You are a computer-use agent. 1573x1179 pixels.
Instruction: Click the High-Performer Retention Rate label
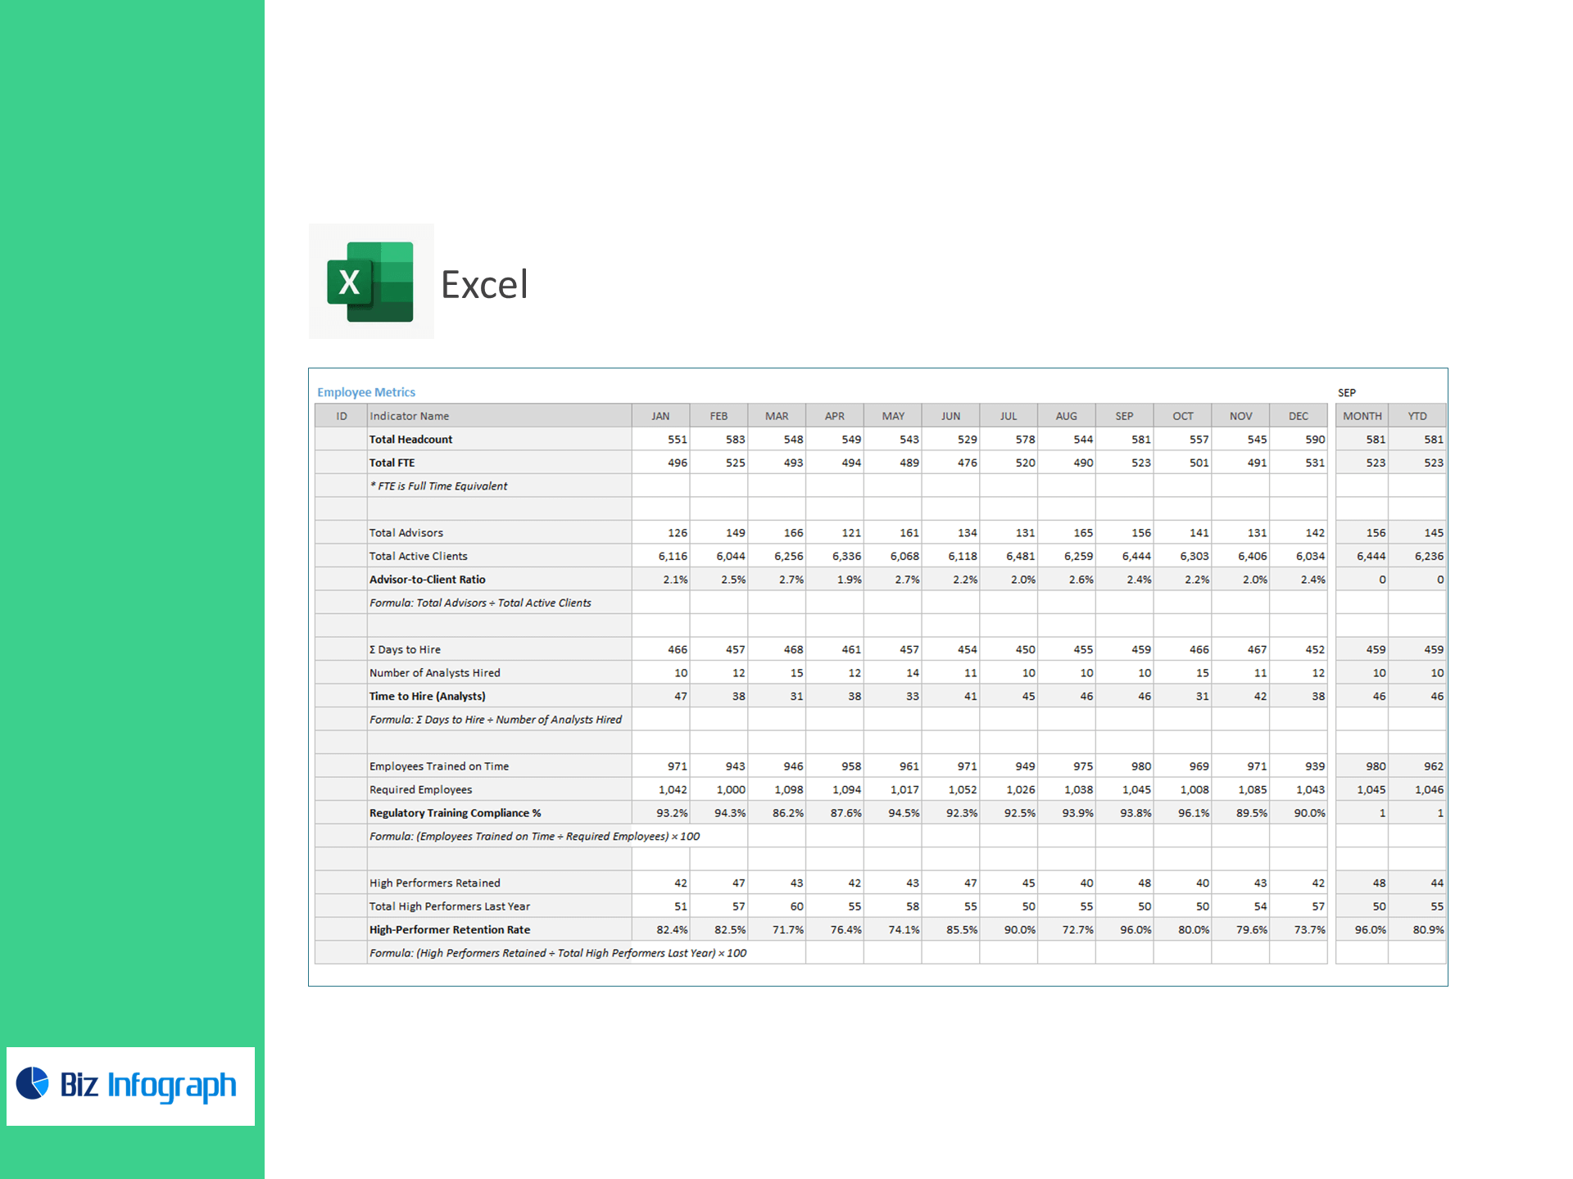[x=449, y=930]
